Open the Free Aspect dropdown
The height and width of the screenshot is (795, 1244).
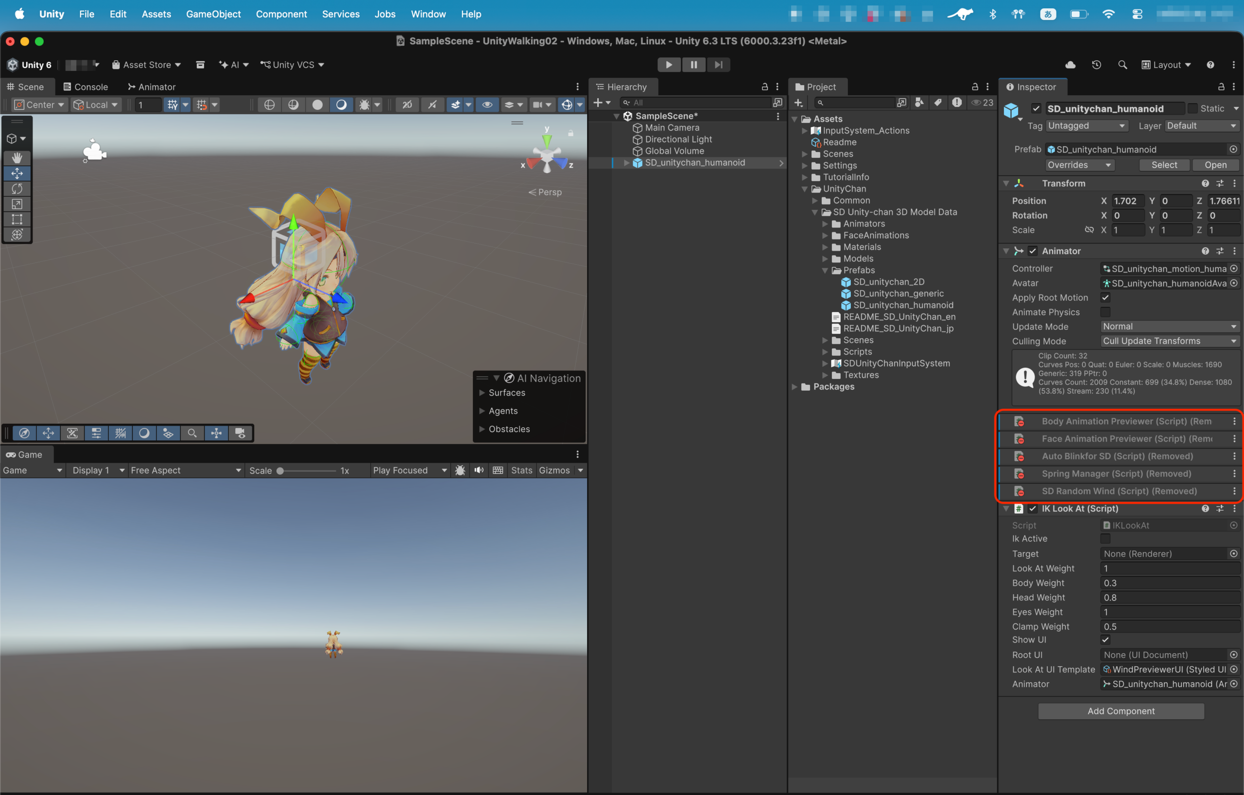pyautogui.click(x=186, y=470)
